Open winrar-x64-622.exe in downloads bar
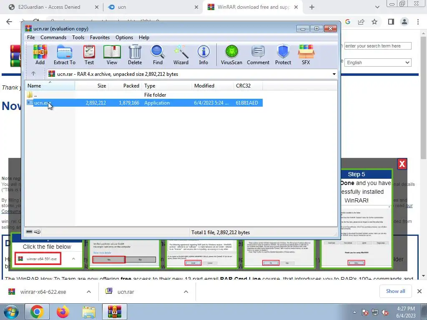 pos(43,292)
